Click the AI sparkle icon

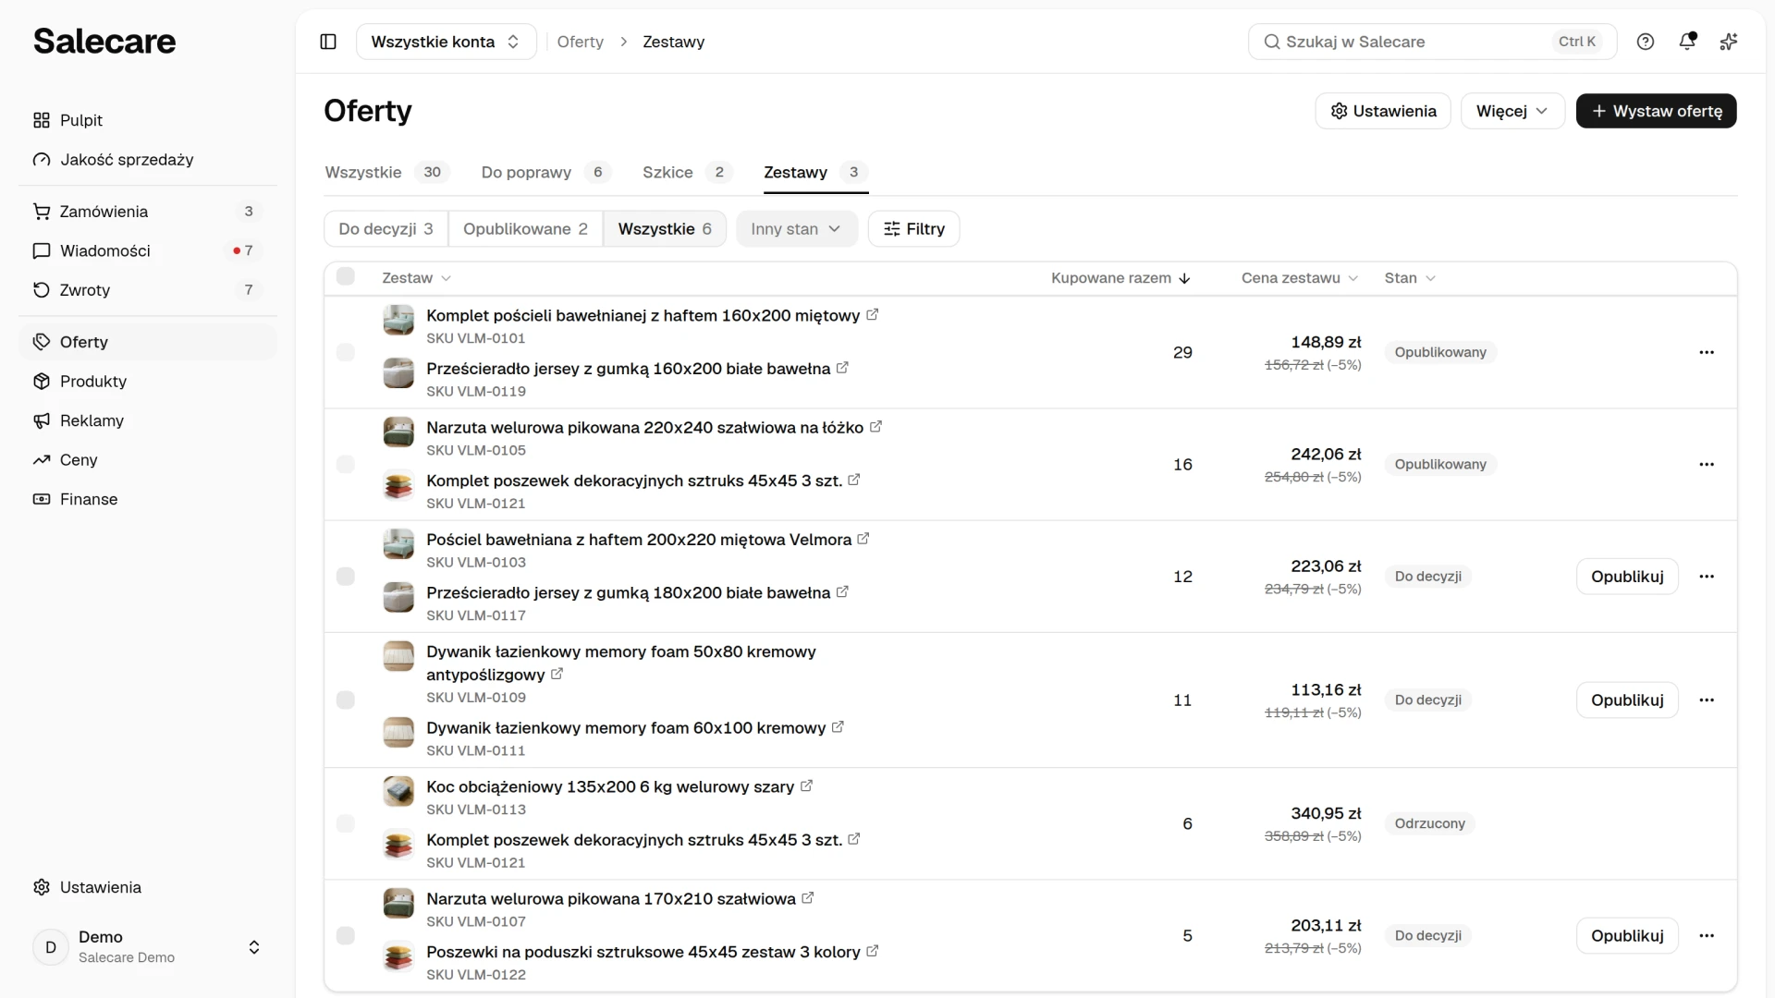[x=1729, y=42]
